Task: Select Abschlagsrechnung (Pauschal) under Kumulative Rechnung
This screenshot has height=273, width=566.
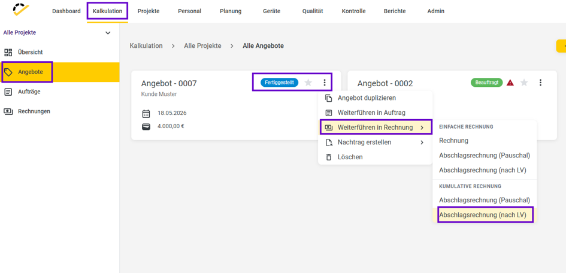Action: [x=485, y=200]
